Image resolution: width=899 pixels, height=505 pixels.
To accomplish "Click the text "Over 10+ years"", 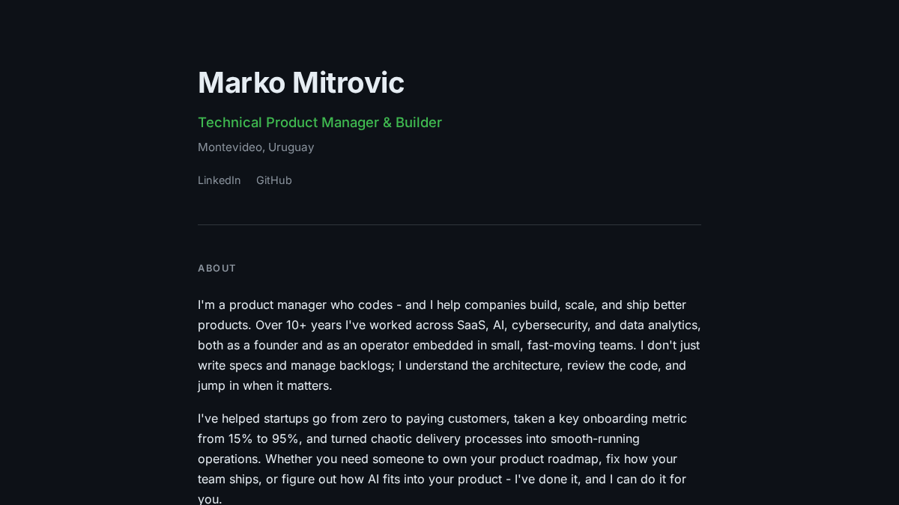I will pos(298,325).
